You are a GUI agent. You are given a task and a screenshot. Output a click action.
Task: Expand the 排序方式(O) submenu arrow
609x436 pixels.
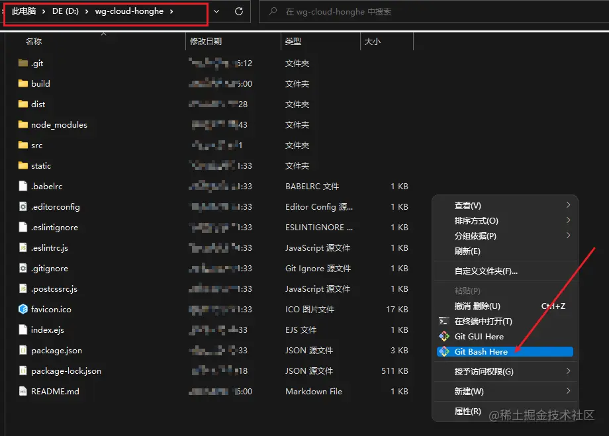point(568,220)
